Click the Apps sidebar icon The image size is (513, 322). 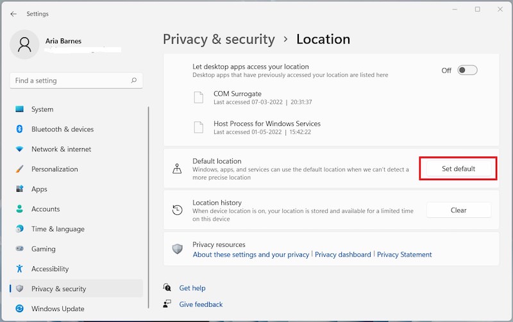tap(20, 189)
